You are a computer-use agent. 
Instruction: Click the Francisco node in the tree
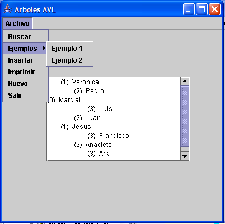[x=108, y=136]
